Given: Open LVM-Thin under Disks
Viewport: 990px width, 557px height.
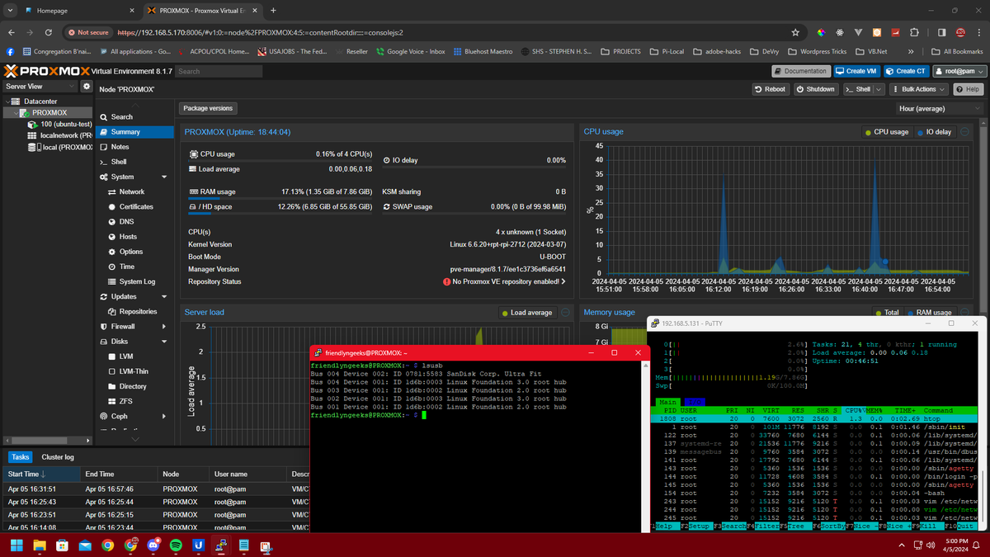Looking at the screenshot, I should [134, 371].
